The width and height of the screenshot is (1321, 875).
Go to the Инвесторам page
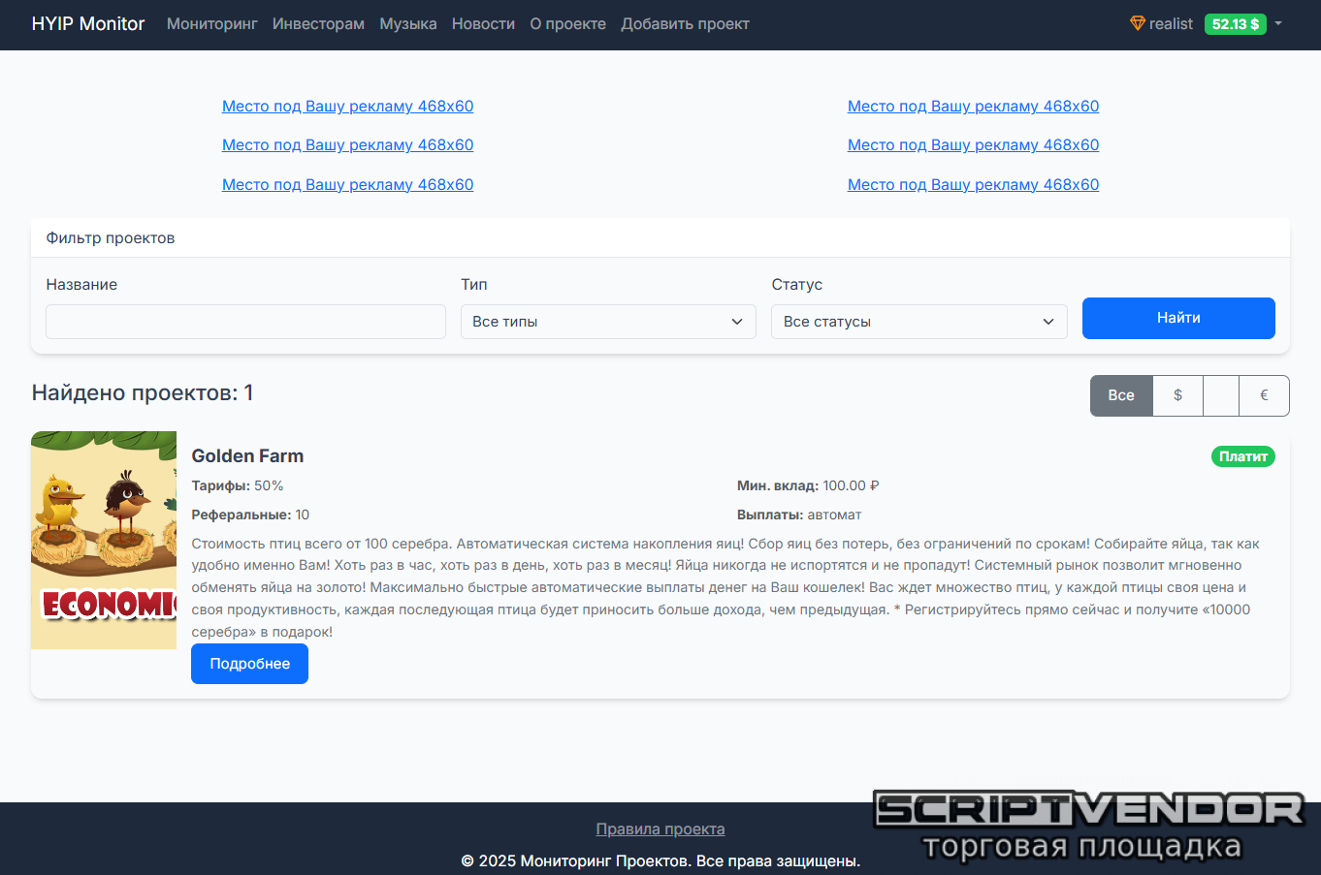coord(318,24)
